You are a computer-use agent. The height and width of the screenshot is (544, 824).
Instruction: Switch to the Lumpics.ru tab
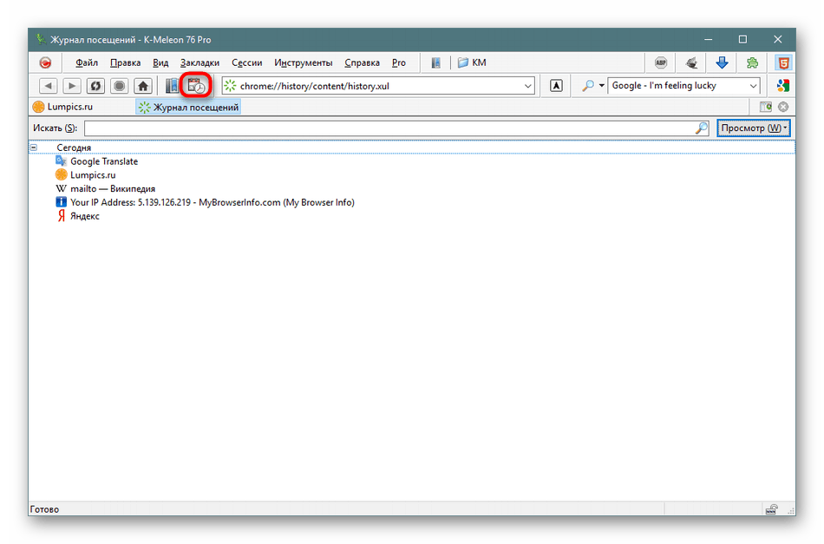point(62,108)
